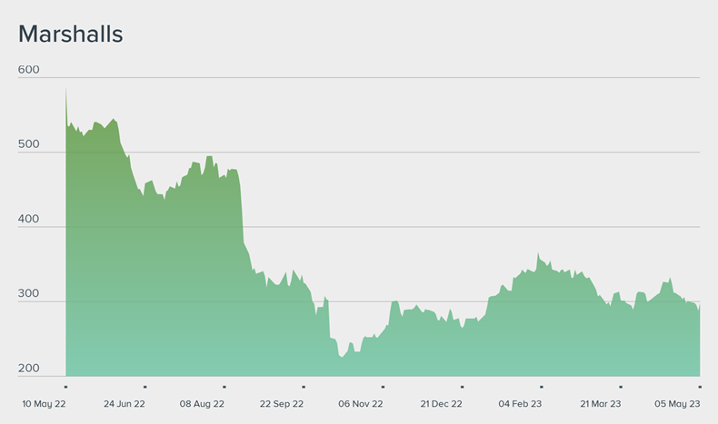
Task: Click the 08 Aug 22 date label
Action: click(202, 403)
